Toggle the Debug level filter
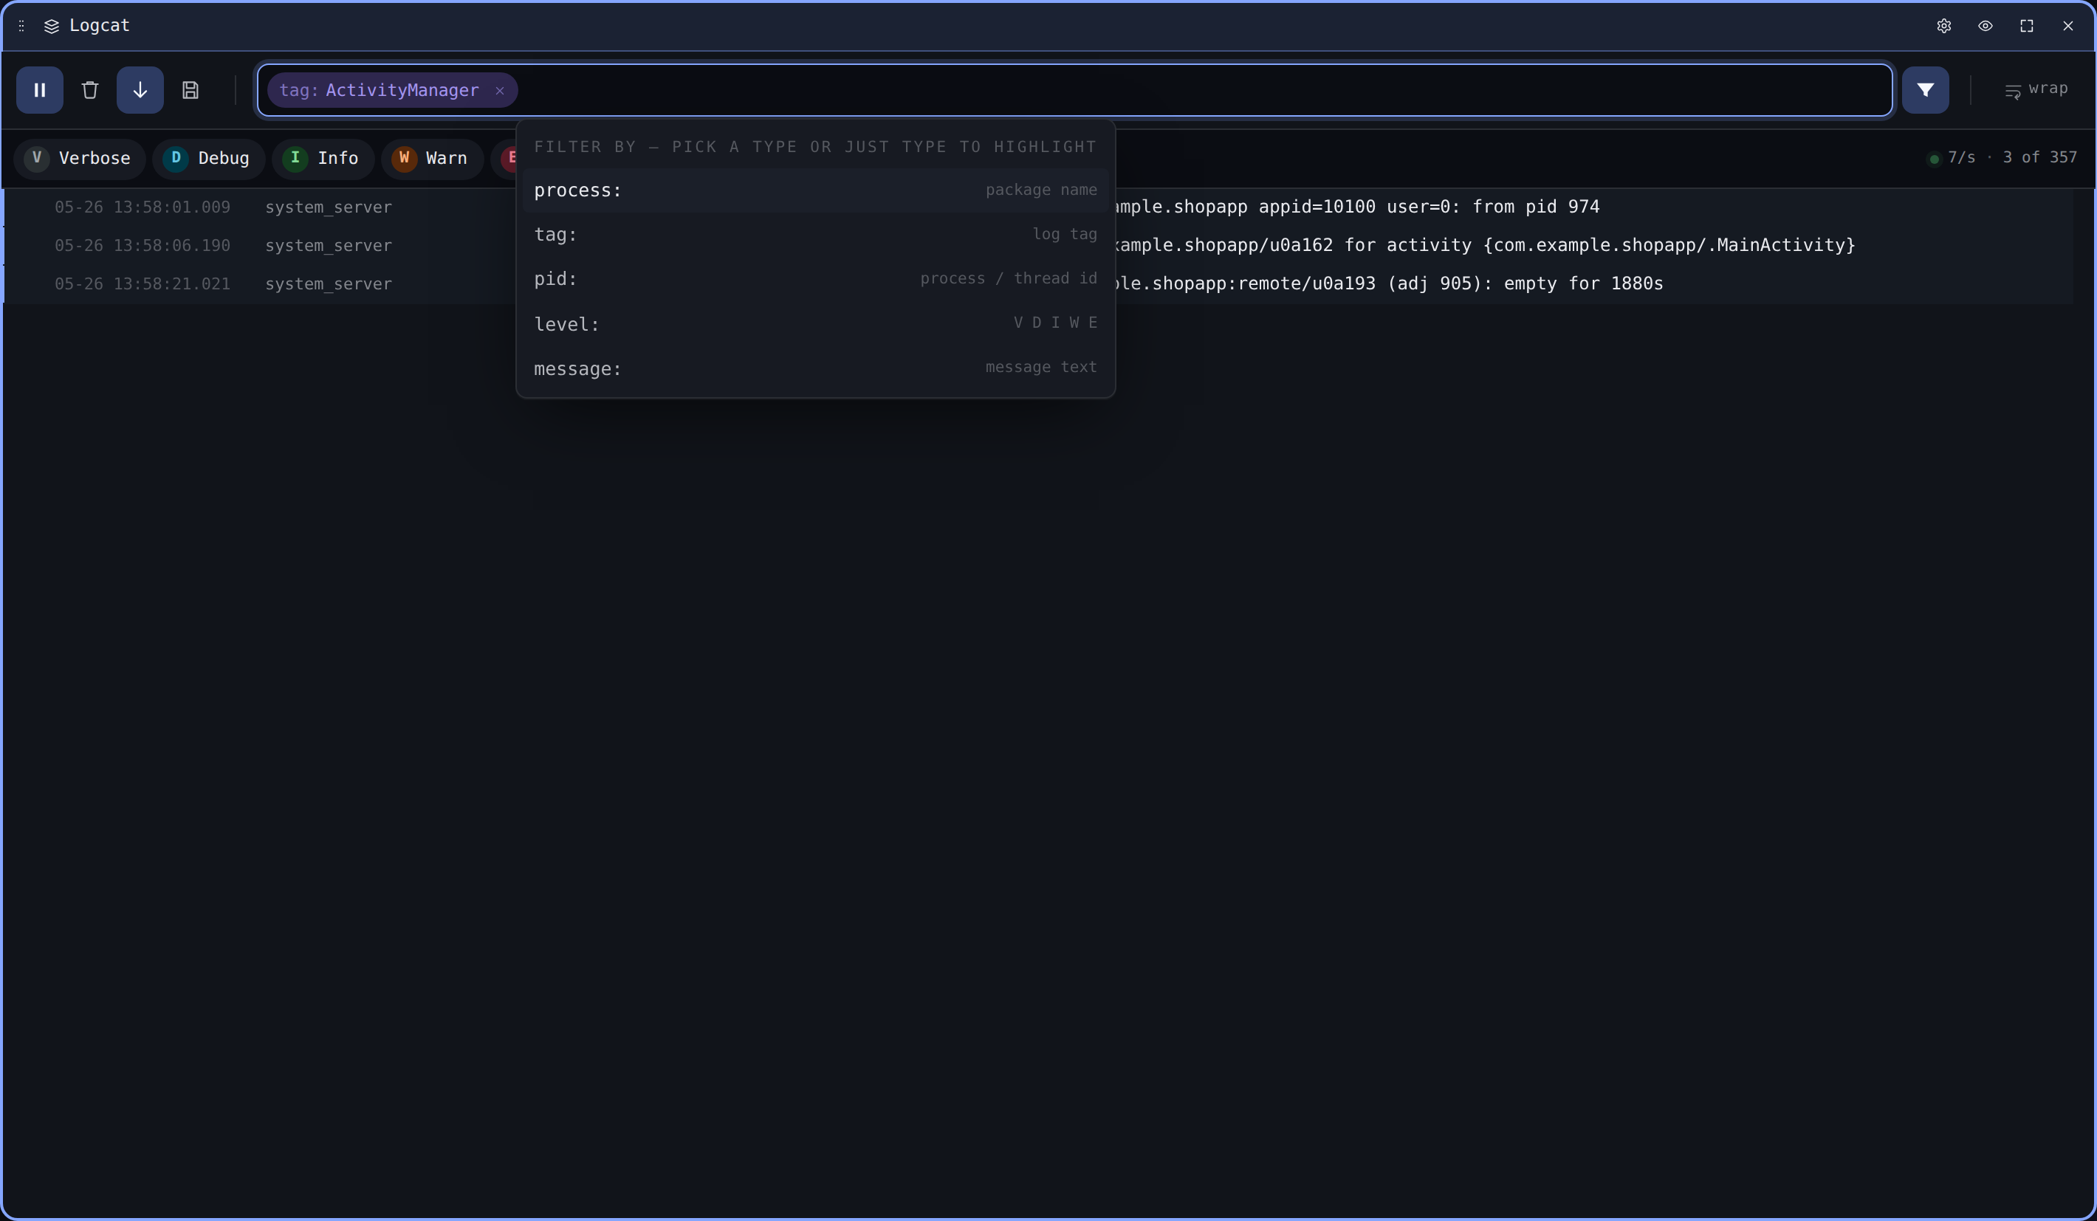The width and height of the screenshot is (2097, 1221). pos(209,158)
